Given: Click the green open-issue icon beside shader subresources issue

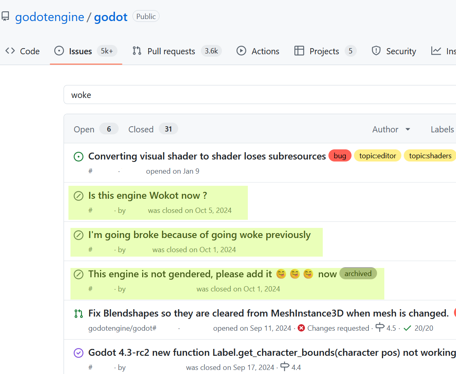Looking at the screenshot, I should pyautogui.click(x=79, y=156).
